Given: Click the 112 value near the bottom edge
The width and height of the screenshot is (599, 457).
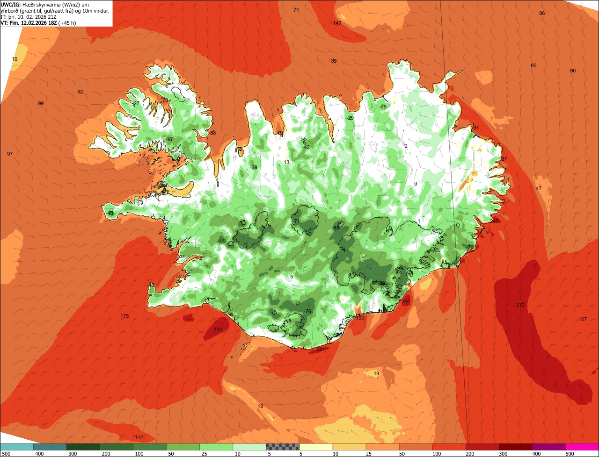Looking at the screenshot, I should pos(139,437).
